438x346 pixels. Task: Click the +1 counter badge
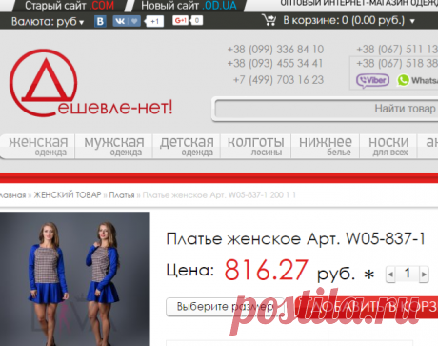(x=154, y=21)
